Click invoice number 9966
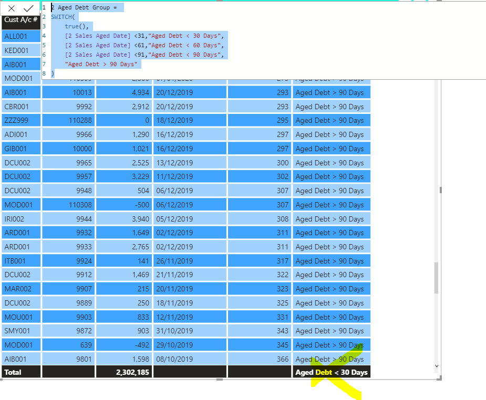 [68, 135]
